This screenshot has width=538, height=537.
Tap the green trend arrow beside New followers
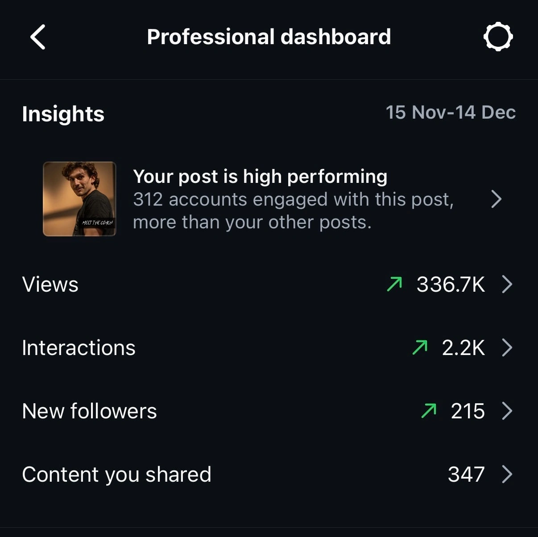[429, 411]
